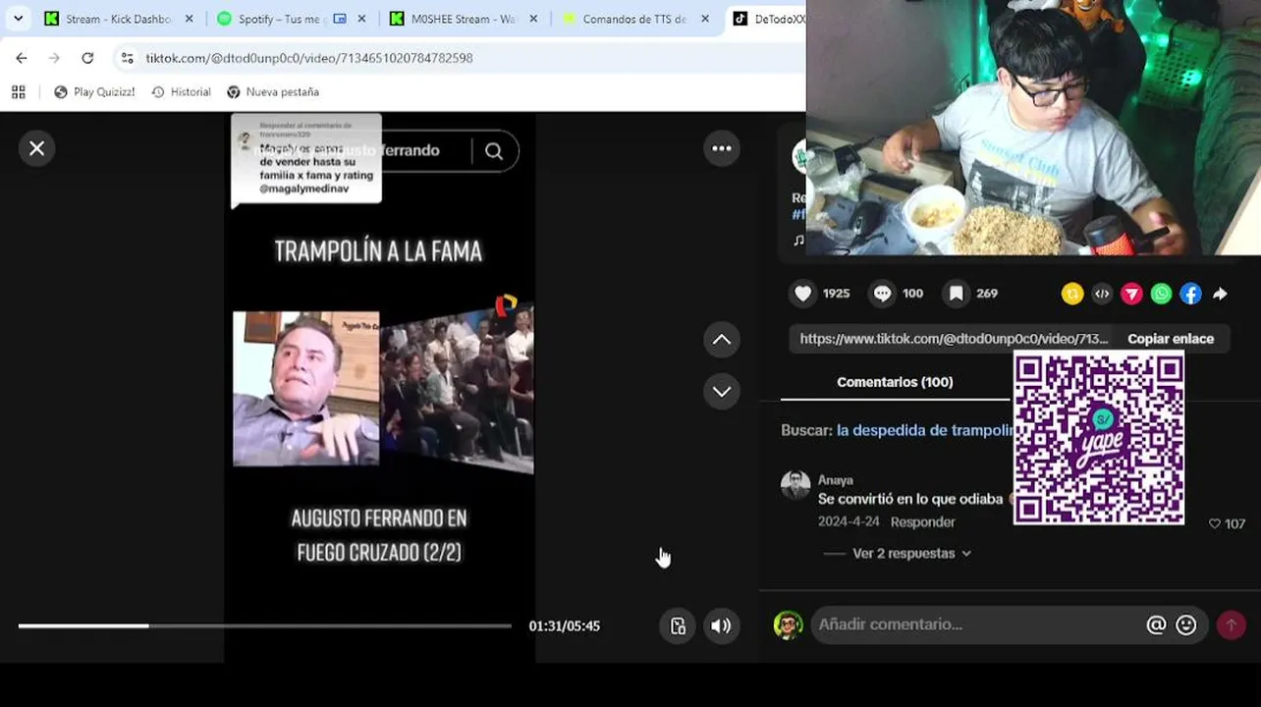Click the username Anaya
1261x707 pixels.
point(836,480)
